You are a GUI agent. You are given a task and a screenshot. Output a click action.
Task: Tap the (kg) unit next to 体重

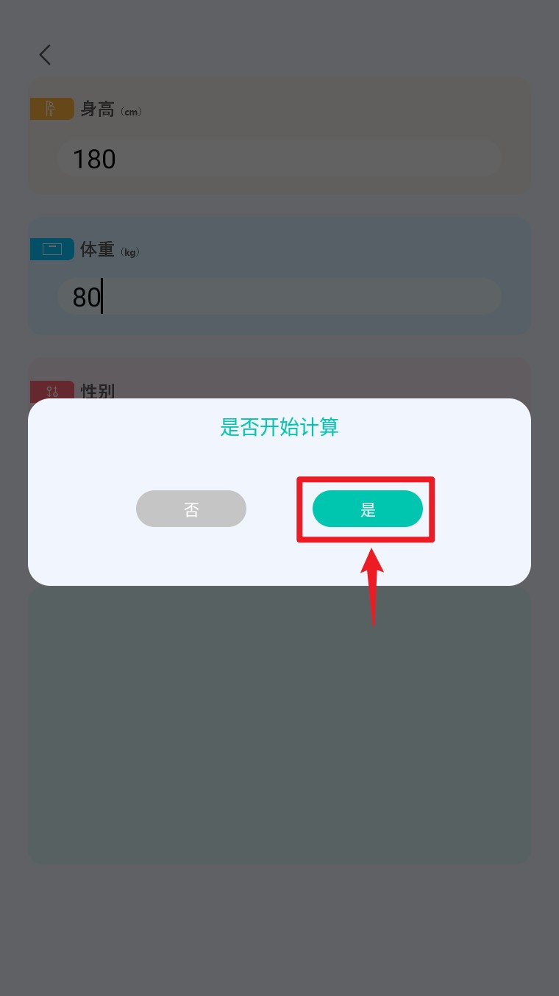click(x=129, y=252)
